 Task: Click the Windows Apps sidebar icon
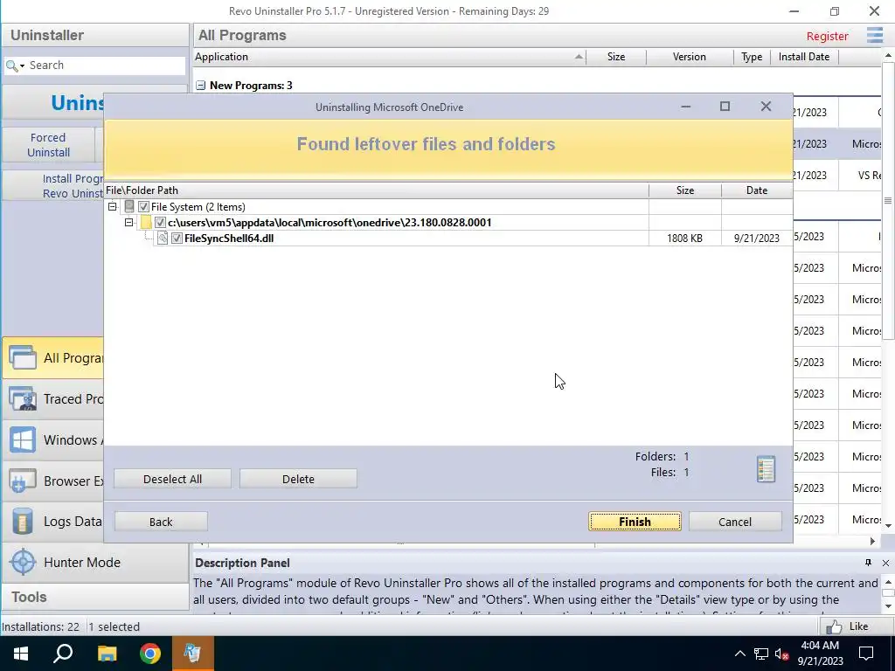[22, 440]
